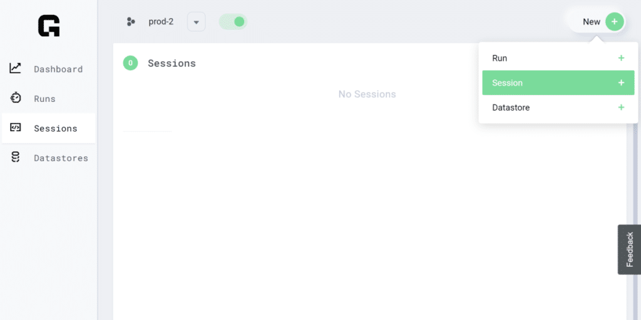Click the plus icon on Session row
Image resolution: width=641 pixels, height=320 pixels.
point(621,82)
